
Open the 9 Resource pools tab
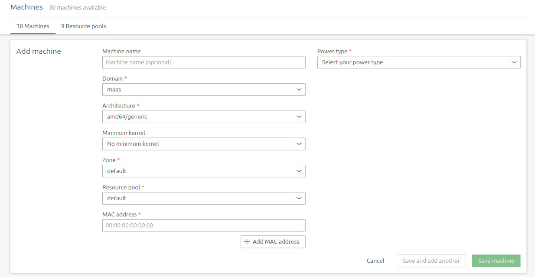click(83, 26)
